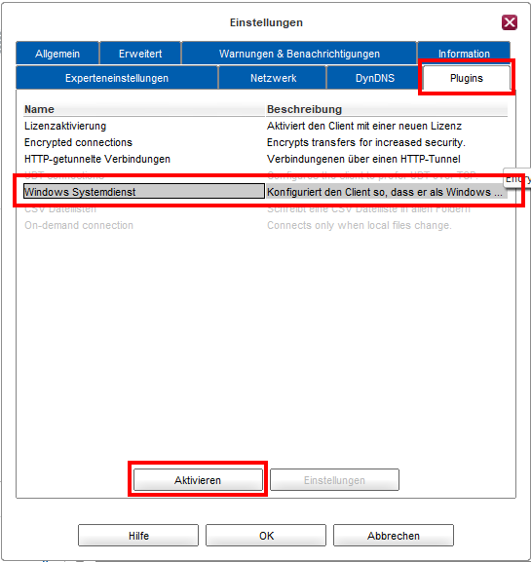
Task: Click the Beschreibung column header
Action: coord(387,109)
